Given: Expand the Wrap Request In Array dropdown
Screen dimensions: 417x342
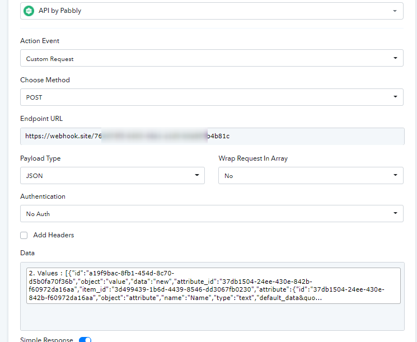Looking at the screenshot, I should [x=311, y=175].
